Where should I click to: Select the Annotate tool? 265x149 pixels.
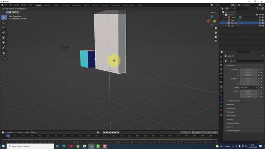coord(4,48)
